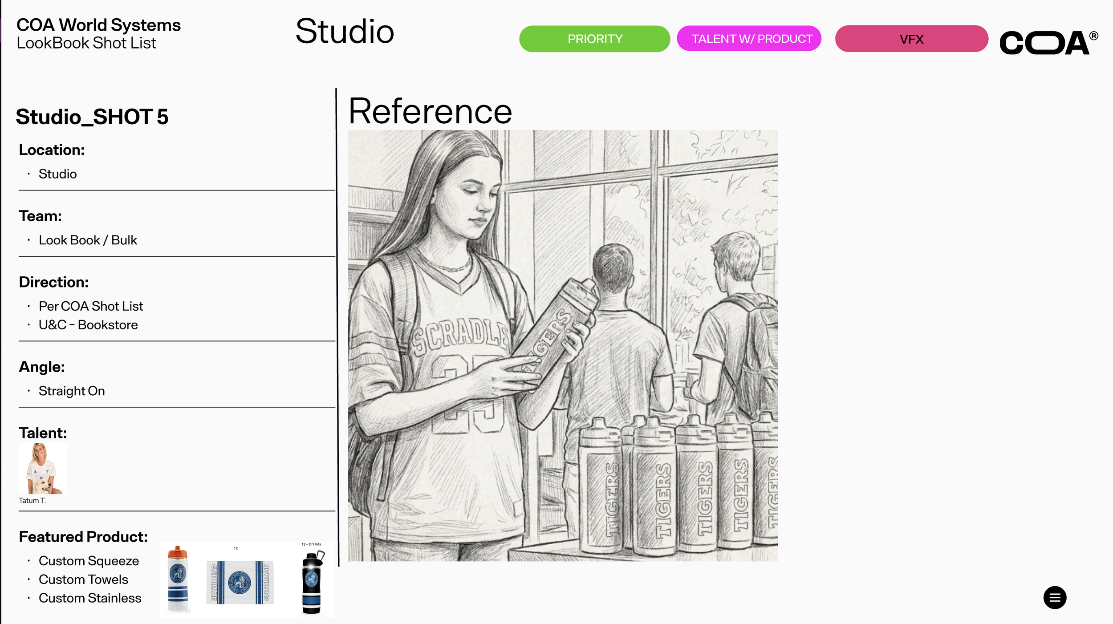Open the pencil sketch reference image
1113x624 pixels.
[x=562, y=345]
